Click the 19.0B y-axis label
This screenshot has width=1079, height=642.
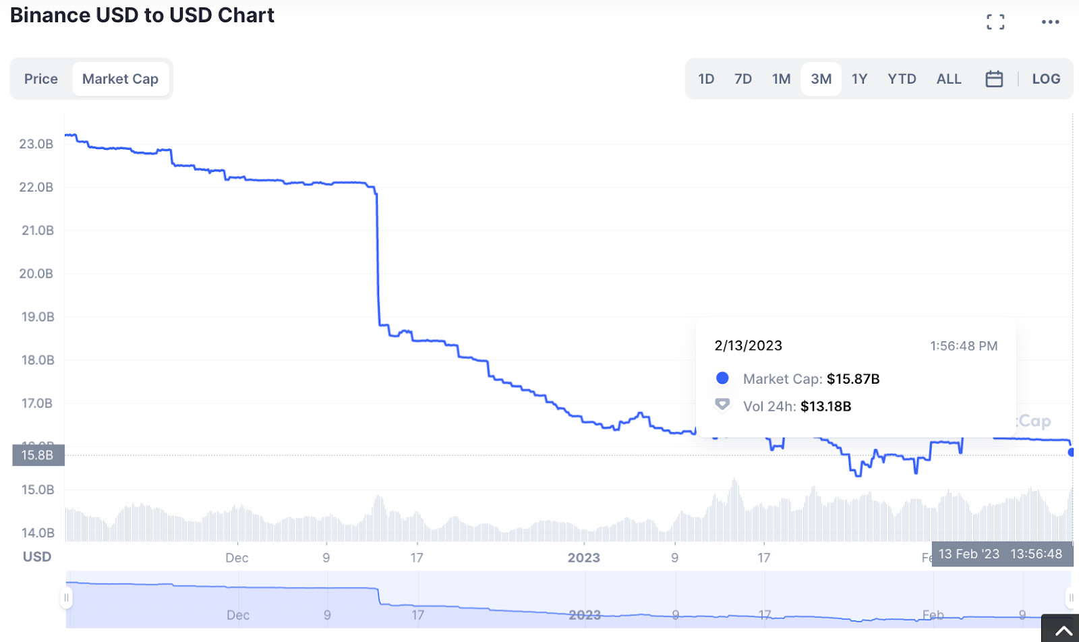pos(38,316)
